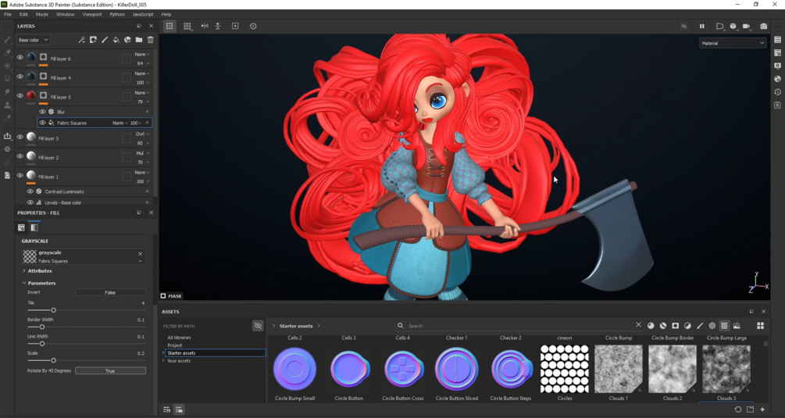The width and height of the screenshot is (785, 418).
Task: Add a fill layer with bucket icon
Action: coord(116,40)
